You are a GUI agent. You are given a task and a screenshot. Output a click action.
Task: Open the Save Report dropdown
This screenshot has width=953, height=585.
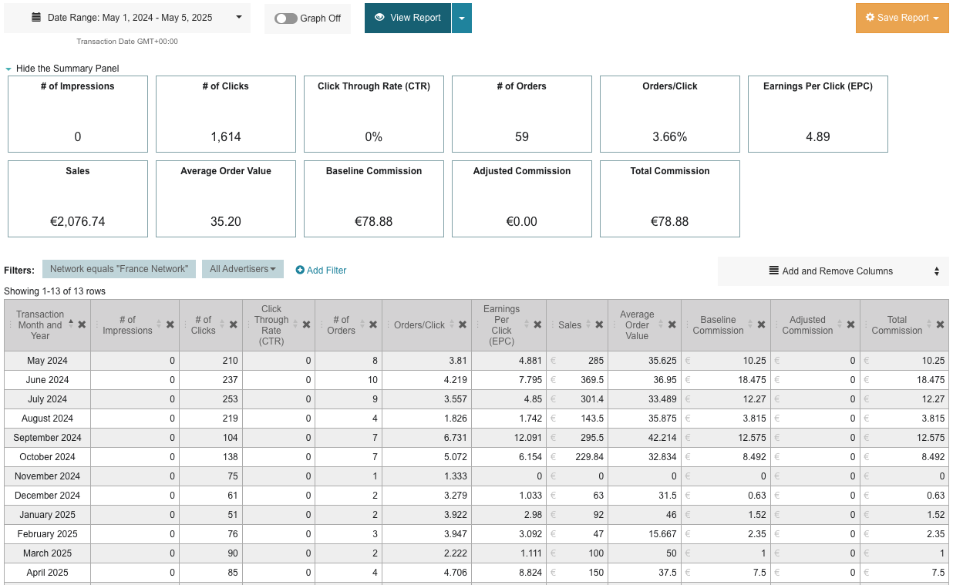(902, 18)
